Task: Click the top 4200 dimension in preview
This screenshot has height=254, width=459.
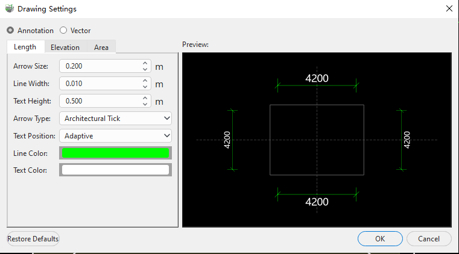Action: pyautogui.click(x=317, y=78)
